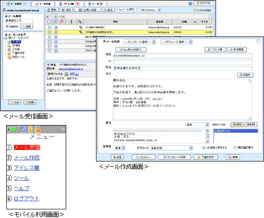Sort by the mail status envelope column header

(x=55, y=22)
